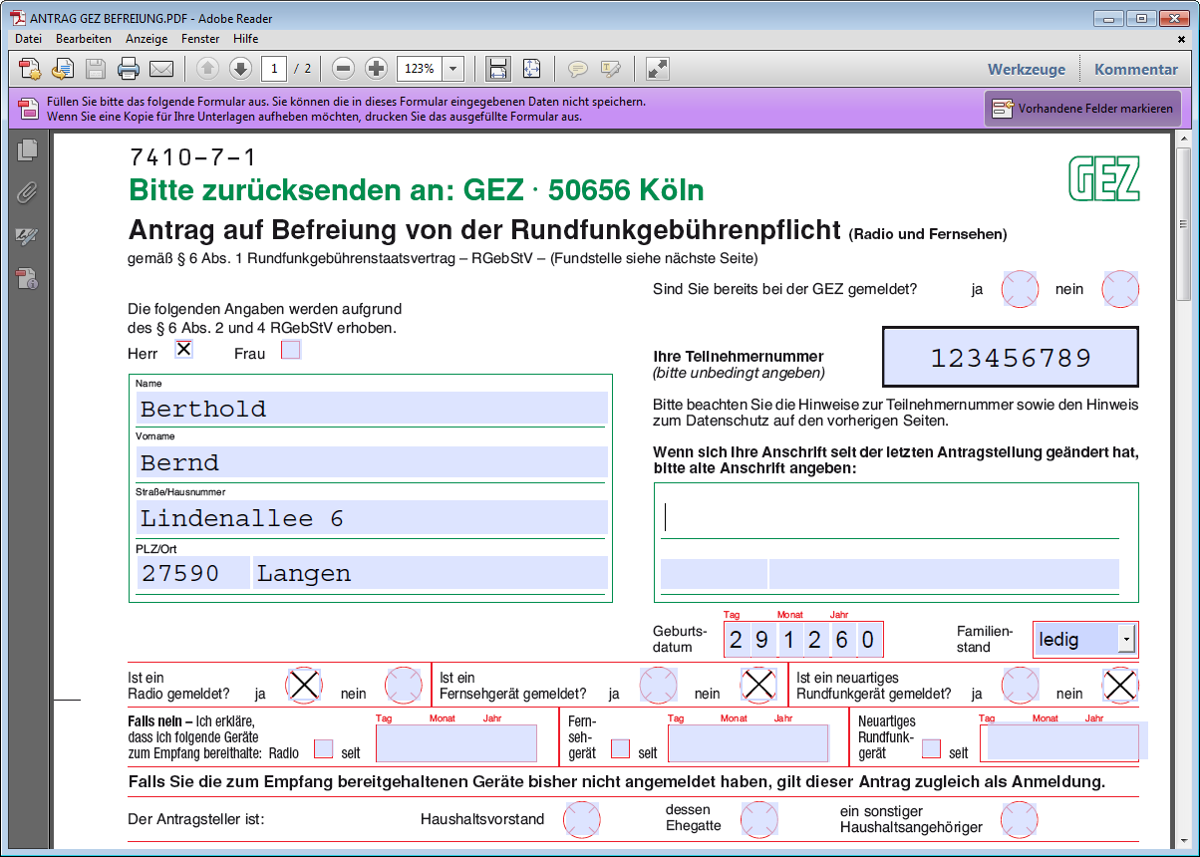Screen dimensions: 1200x857
Task: Print the document using printer icon
Action: click(129, 69)
